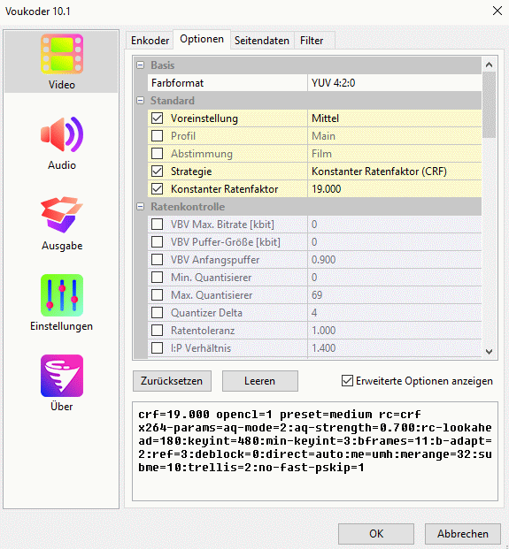Toggle Erweiterte Optionen anzeigen checkbox
This screenshot has height=549, width=509.
coord(347,381)
